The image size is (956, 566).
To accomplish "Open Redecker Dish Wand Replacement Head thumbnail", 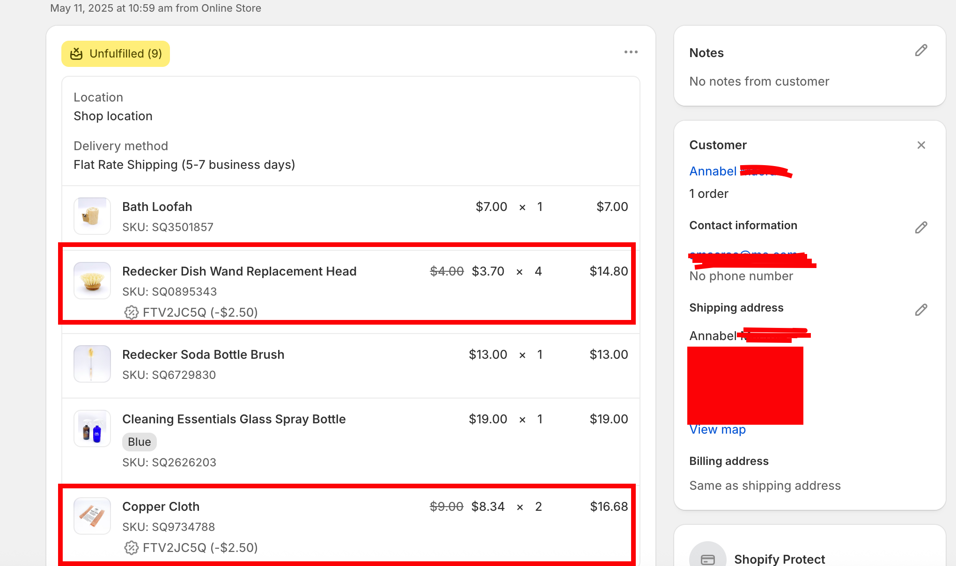I will tap(92, 280).
